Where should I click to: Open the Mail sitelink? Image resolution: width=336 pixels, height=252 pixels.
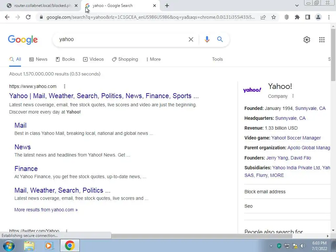pyautogui.click(x=20, y=125)
